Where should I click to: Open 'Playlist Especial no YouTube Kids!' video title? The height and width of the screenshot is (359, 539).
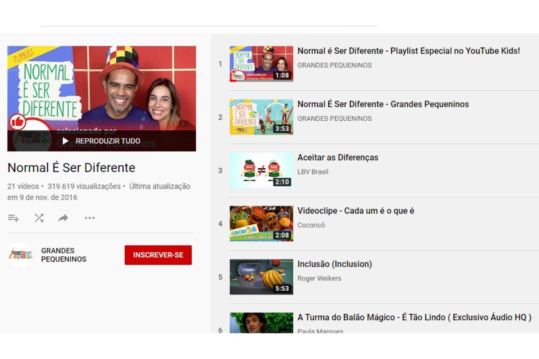tap(409, 51)
